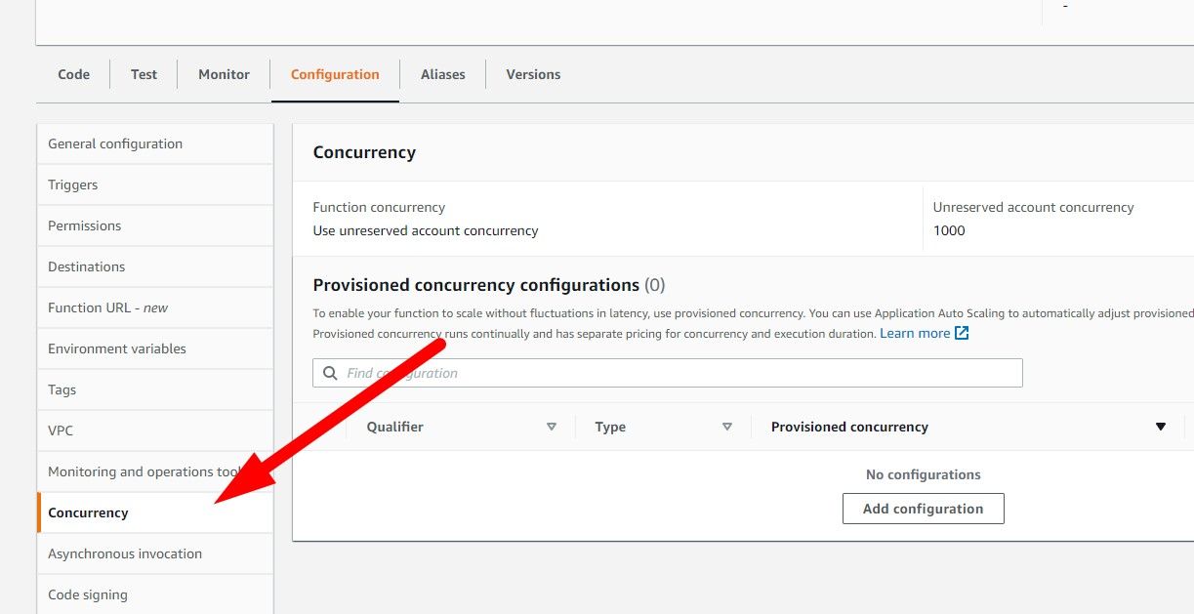Click the external link icon beside Learn more
Viewport: 1194px width, 614px height.
click(961, 333)
